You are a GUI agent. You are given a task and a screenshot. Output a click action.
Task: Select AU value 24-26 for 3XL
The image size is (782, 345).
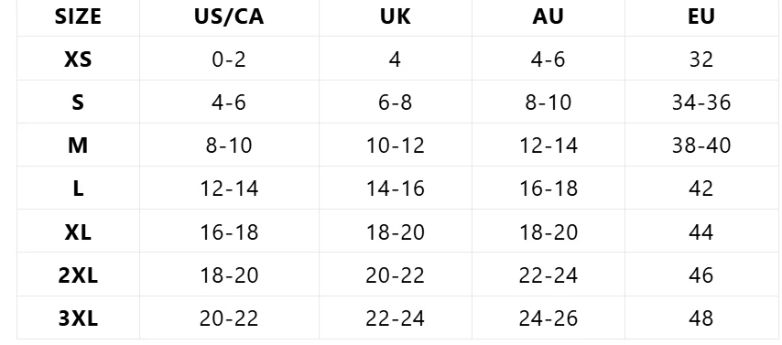548,318
